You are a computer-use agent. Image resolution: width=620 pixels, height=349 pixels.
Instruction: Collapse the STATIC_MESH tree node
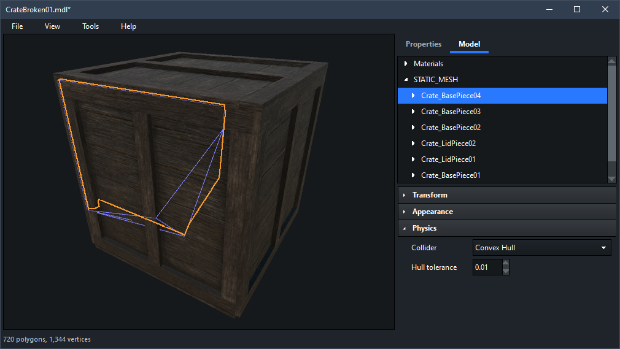(406, 80)
